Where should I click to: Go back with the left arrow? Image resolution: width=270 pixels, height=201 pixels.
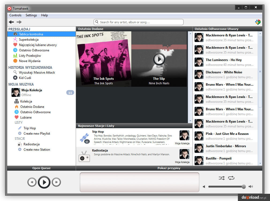[11, 22]
